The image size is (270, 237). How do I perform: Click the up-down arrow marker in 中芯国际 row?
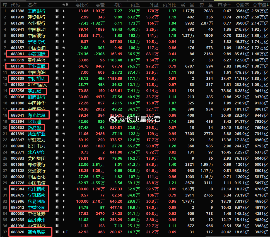point(64,54)
